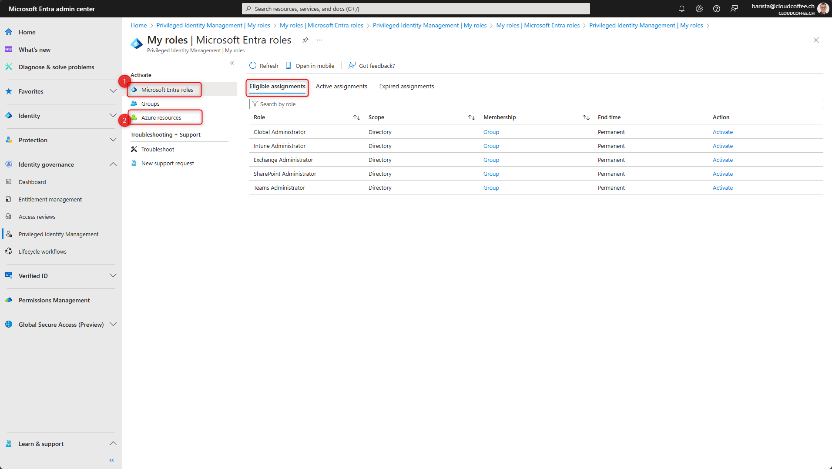Screen dimensions: 832x469
Task: Select Groups in the Activate menu
Action: coord(150,104)
